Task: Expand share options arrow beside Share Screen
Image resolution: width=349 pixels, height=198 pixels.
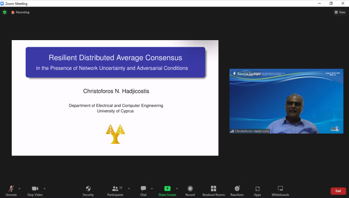Action: (177, 189)
